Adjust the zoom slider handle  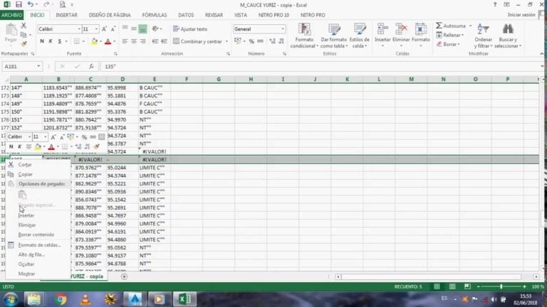[501, 286]
